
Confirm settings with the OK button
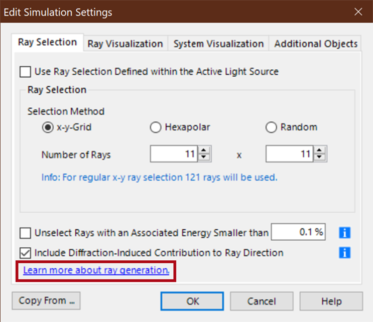(192, 301)
